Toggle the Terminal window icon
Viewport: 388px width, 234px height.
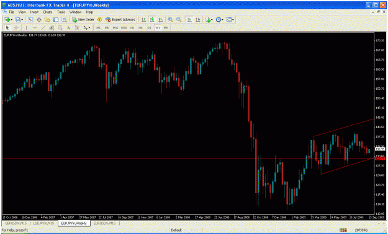tap(56, 20)
